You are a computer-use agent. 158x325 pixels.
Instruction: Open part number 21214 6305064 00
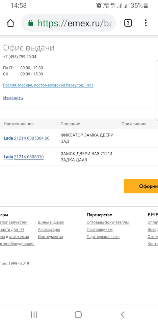[x=32, y=138]
